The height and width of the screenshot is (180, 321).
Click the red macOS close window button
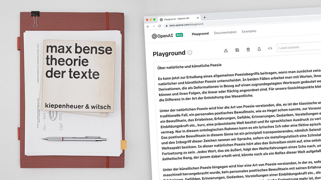(147, 20)
